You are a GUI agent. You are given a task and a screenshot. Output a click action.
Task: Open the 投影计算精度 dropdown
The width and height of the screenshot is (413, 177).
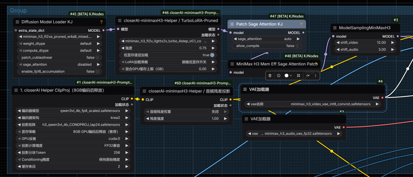(73, 146)
